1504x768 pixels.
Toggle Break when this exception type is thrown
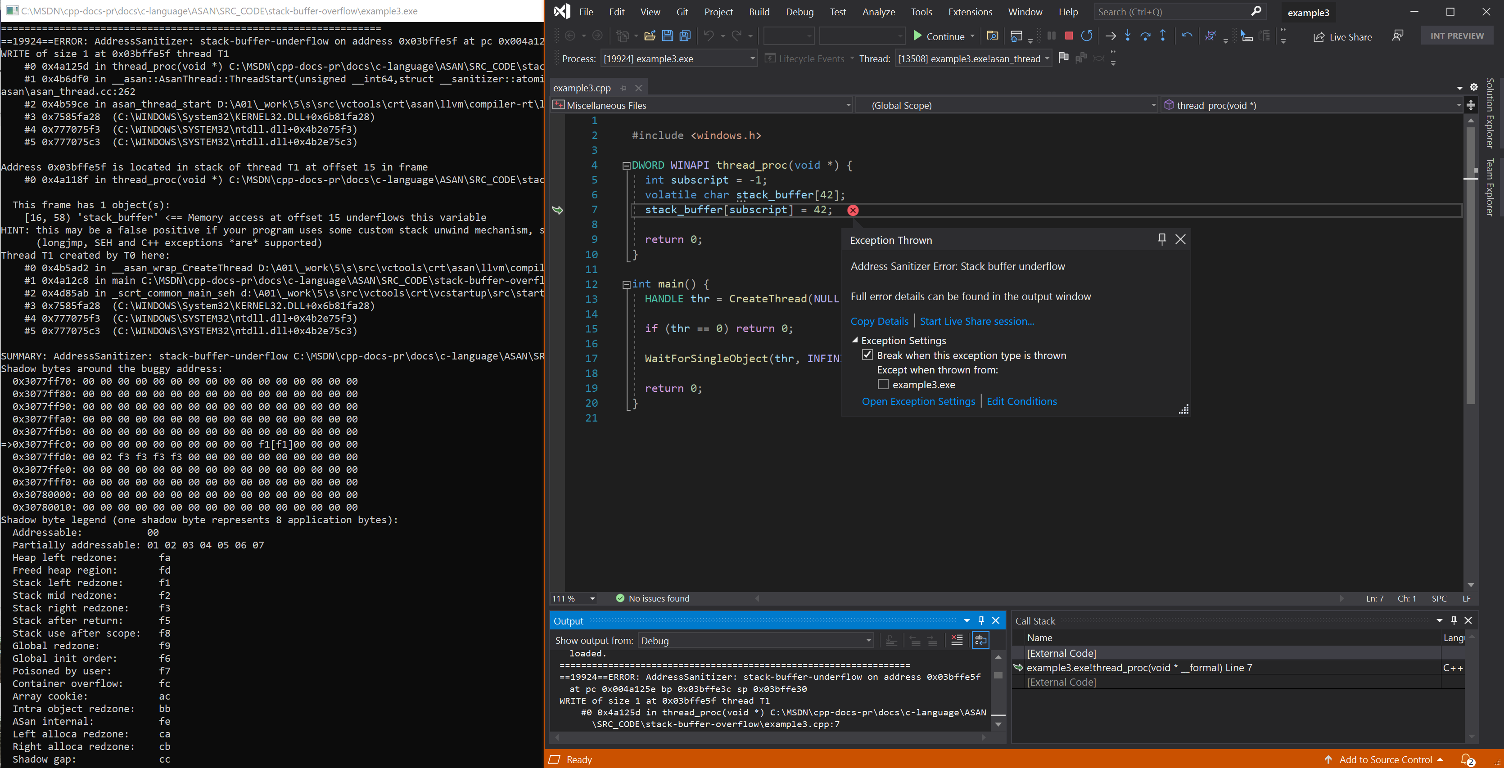click(x=867, y=355)
